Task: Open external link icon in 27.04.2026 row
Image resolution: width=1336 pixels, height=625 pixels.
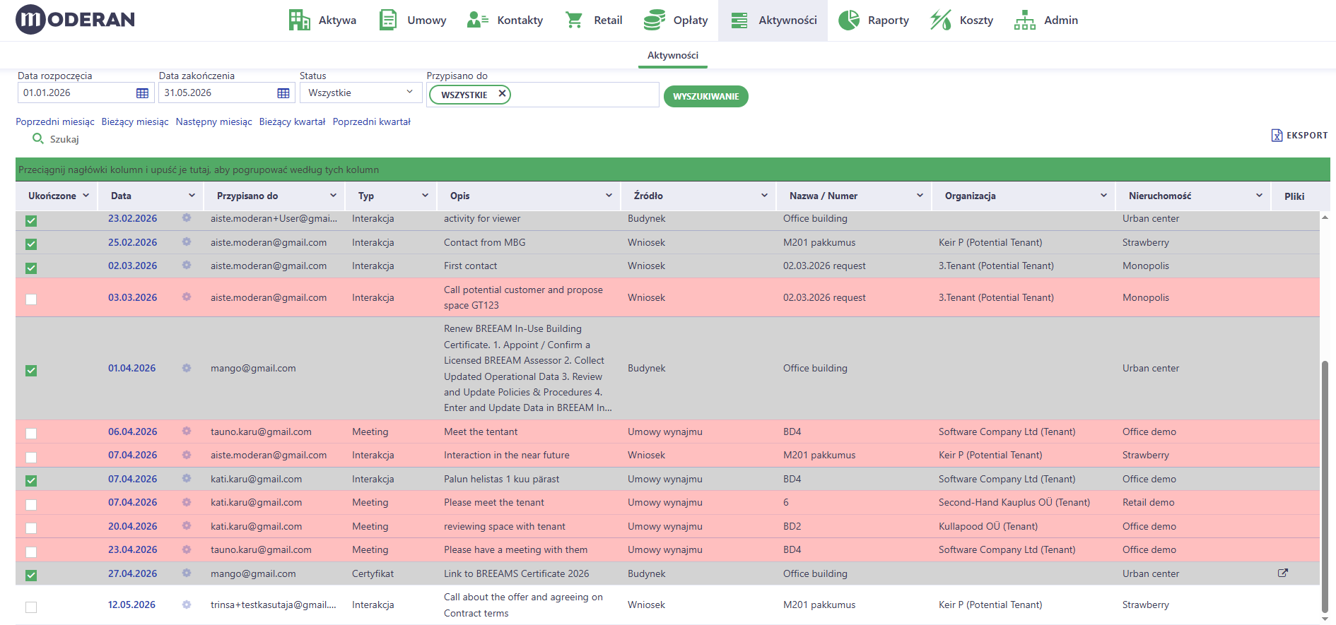Action: click(x=1283, y=573)
